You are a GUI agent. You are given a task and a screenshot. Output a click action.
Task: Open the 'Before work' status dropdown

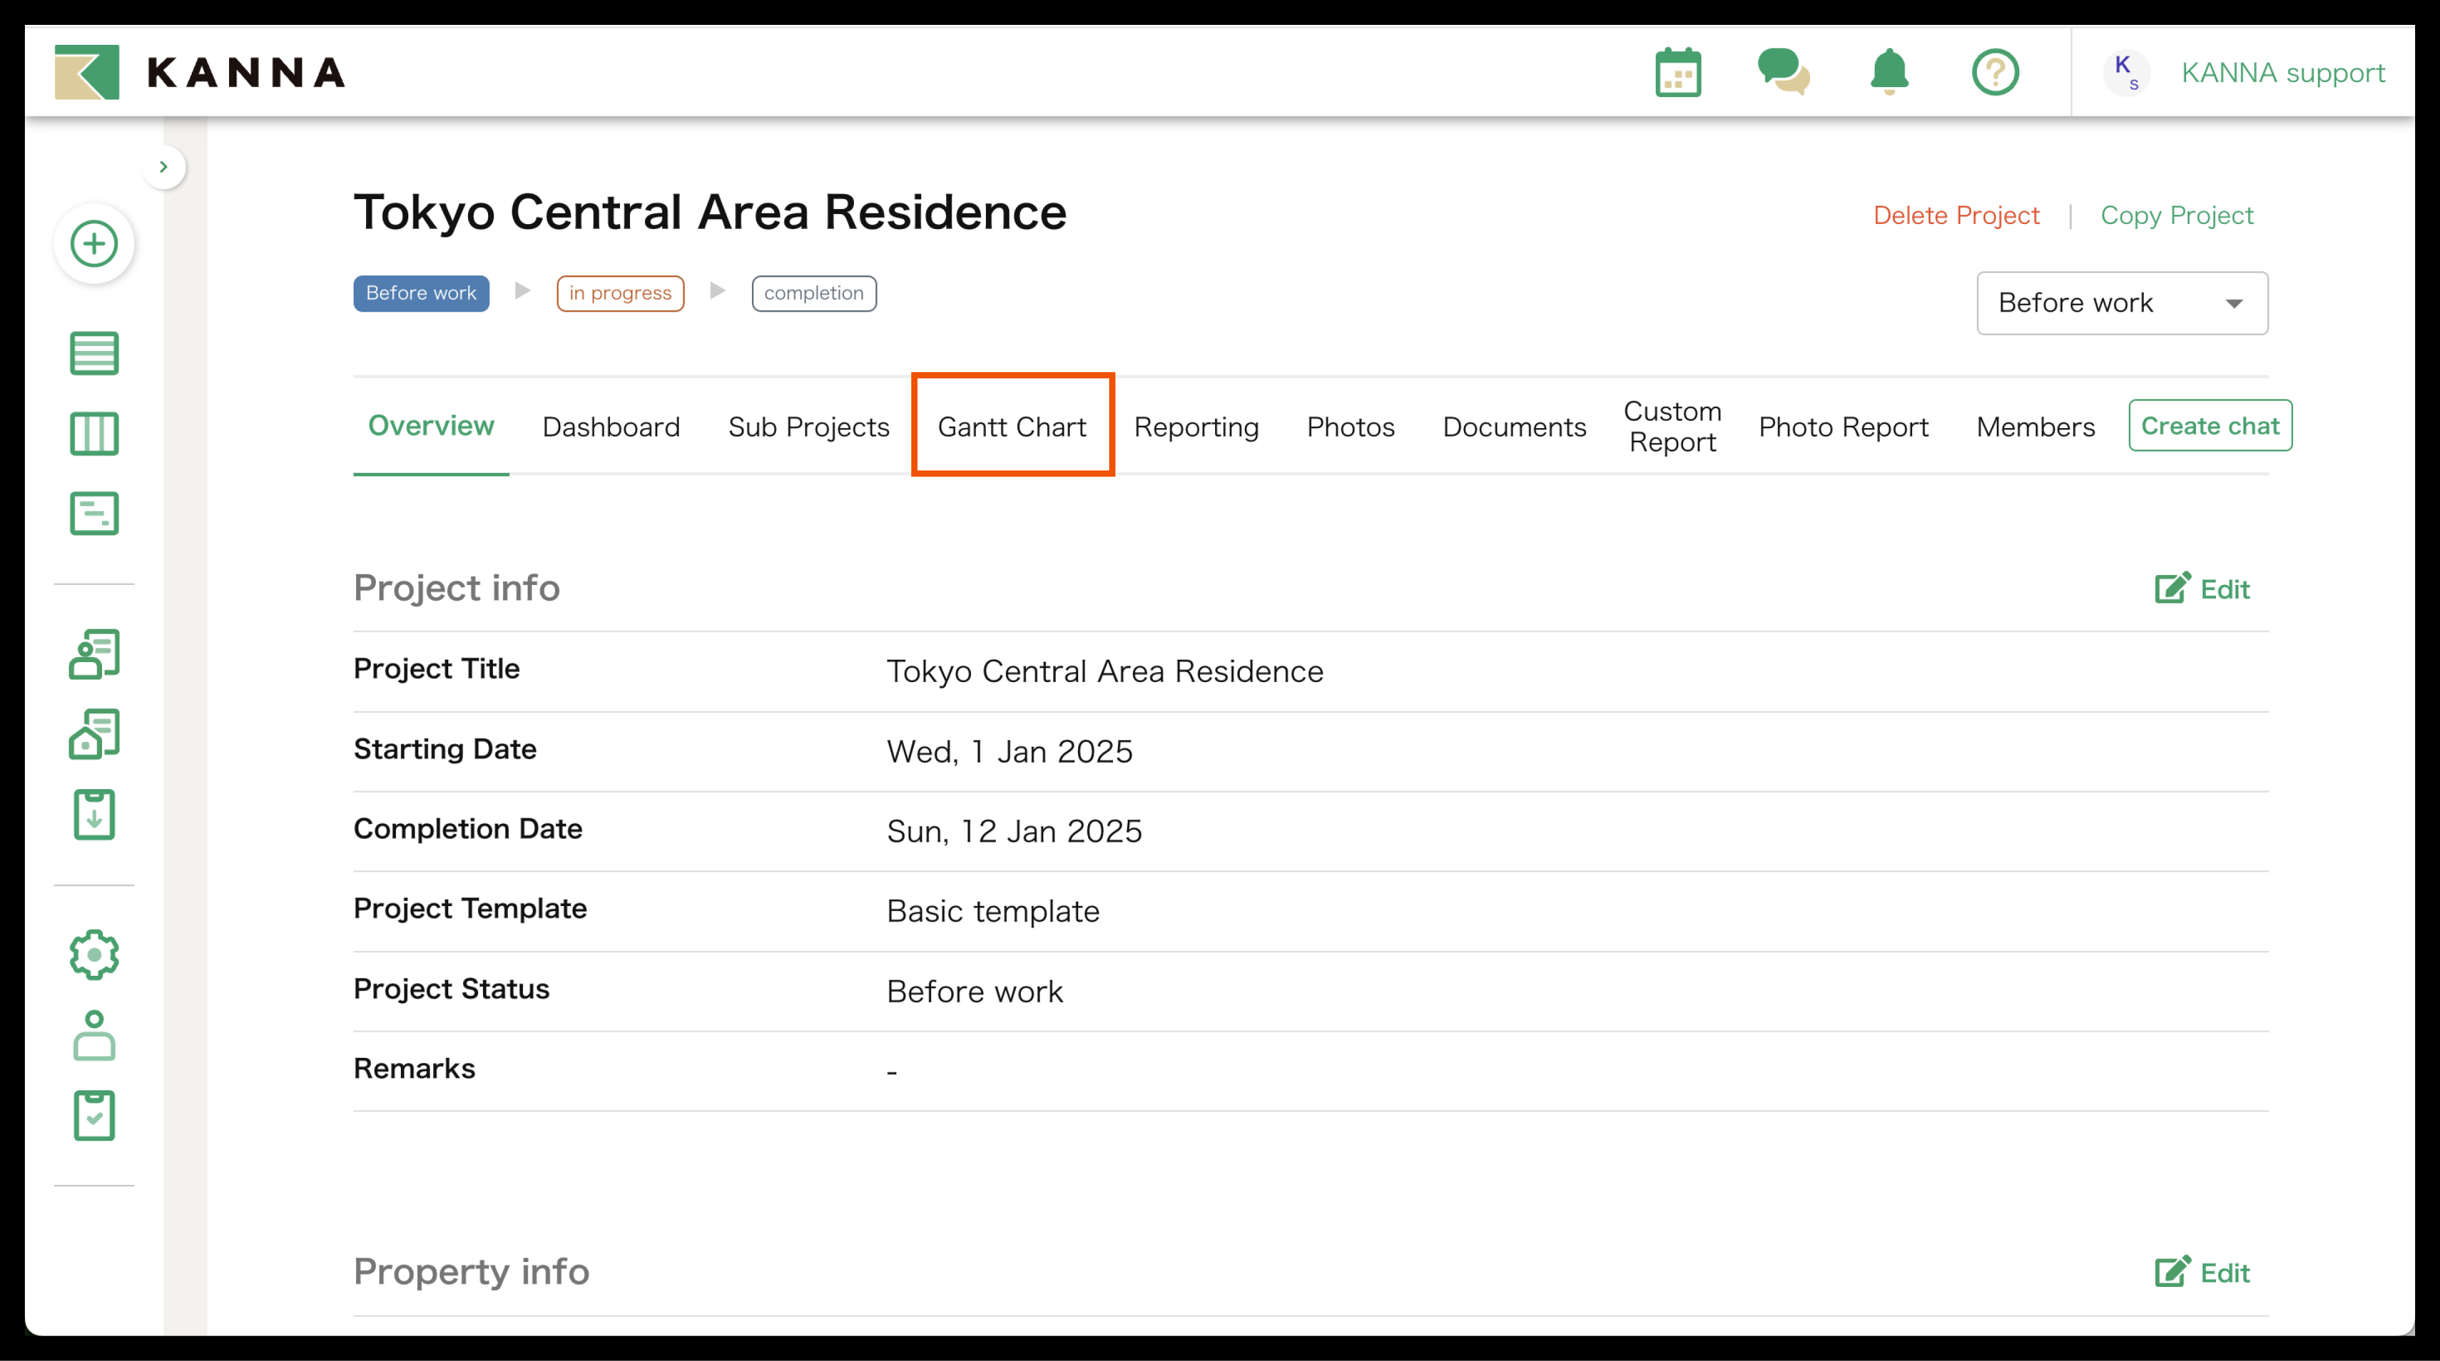(2121, 303)
